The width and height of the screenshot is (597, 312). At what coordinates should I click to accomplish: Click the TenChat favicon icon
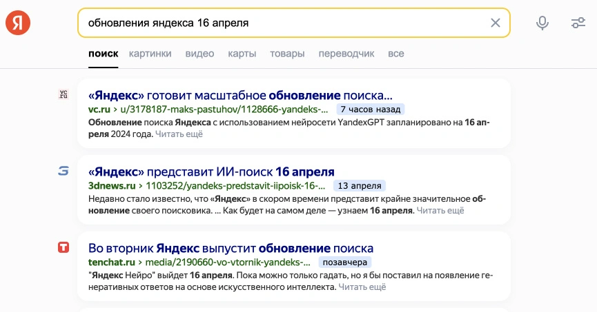pyautogui.click(x=63, y=247)
